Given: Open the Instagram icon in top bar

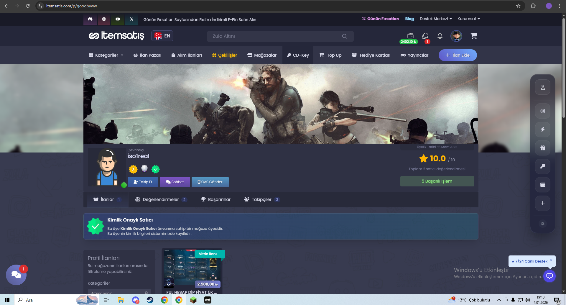Looking at the screenshot, I should (x=104, y=19).
